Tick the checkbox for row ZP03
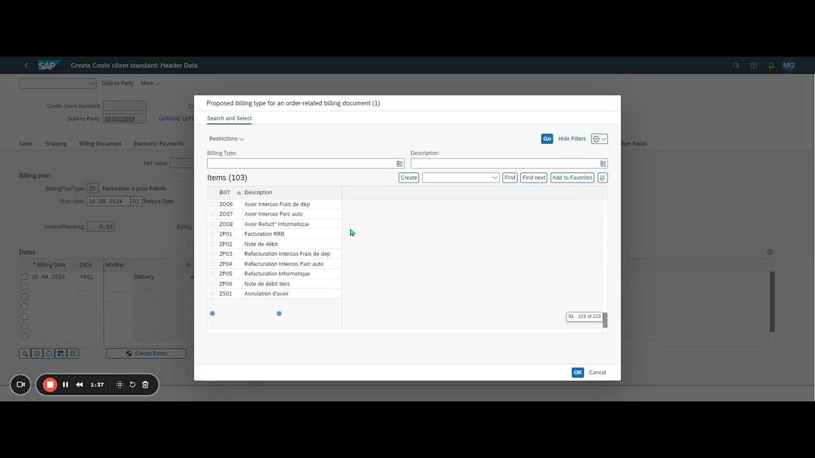This screenshot has width=815, height=458. point(213,254)
